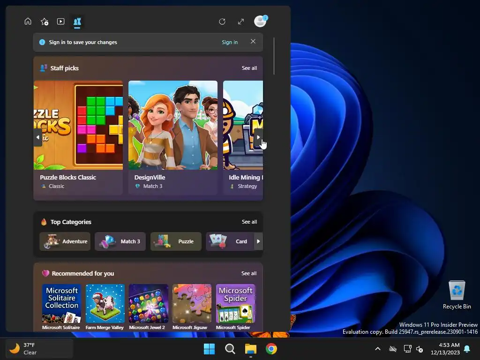Open File Explorer from the taskbar

[250, 349]
